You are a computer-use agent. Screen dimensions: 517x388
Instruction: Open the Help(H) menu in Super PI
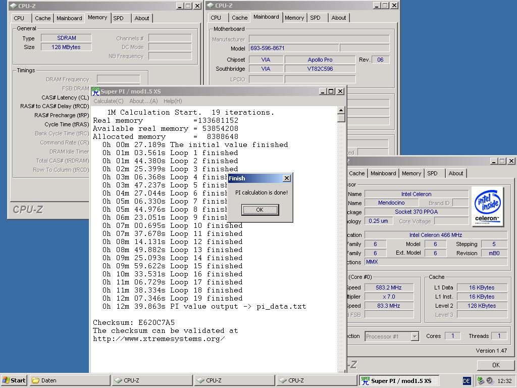173,101
